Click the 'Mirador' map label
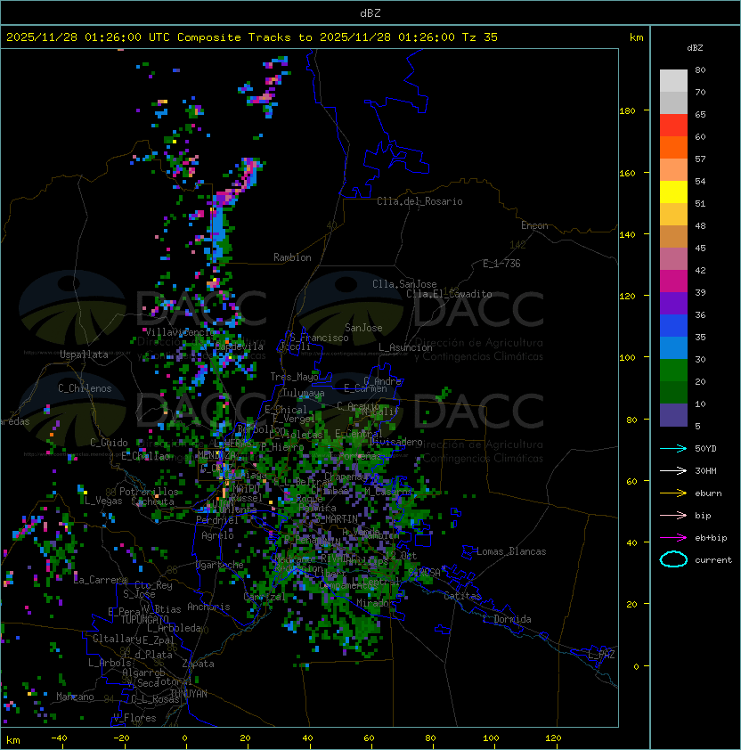Image resolution: width=741 pixels, height=750 pixels. tap(376, 603)
